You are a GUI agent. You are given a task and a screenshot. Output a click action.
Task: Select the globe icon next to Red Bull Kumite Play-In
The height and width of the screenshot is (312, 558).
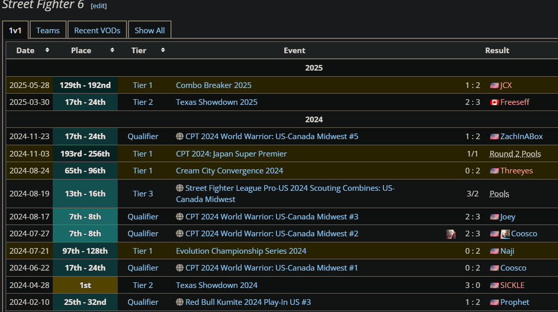pos(180,302)
